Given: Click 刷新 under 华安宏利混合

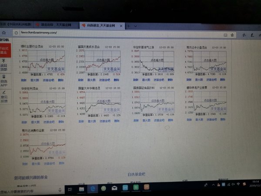Looking at the screenshot, I should click(x=24, y=122).
